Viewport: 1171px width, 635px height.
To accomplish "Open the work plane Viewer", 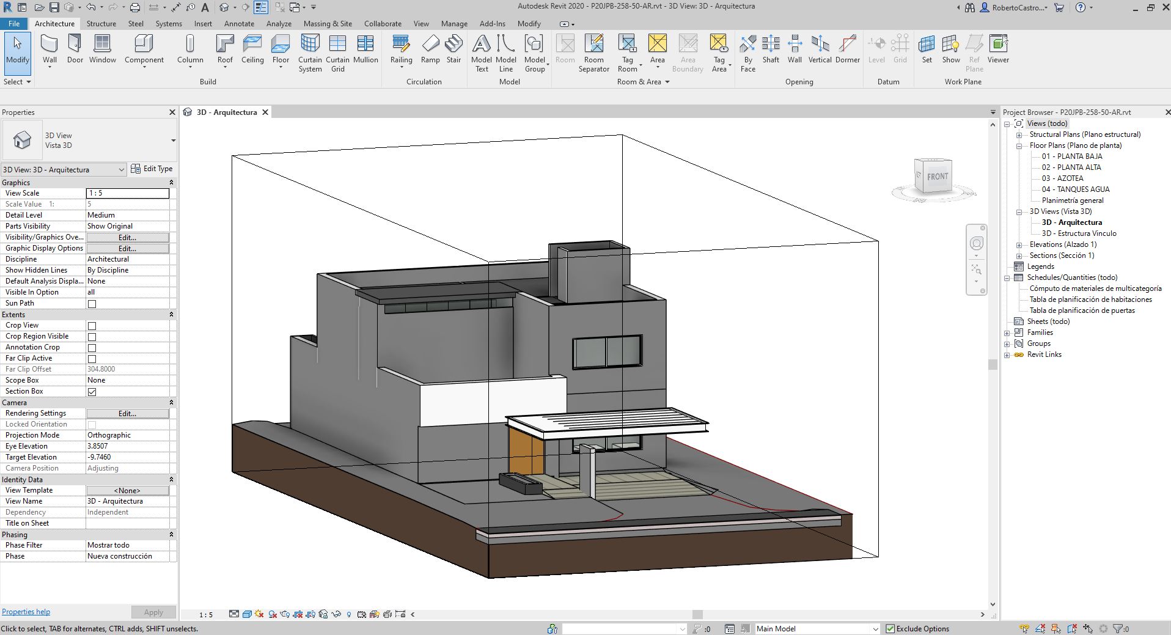I will (x=998, y=49).
